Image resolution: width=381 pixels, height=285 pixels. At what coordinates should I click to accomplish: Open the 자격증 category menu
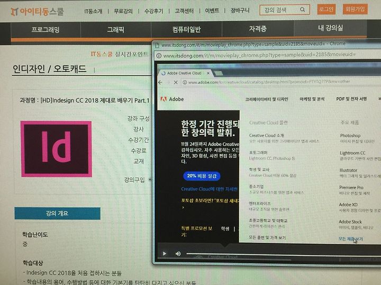point(258,29)
